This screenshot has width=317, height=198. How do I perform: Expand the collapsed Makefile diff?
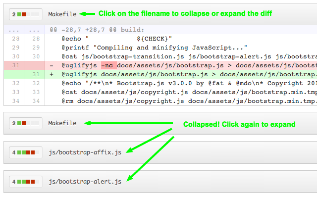tap(62, 123)
